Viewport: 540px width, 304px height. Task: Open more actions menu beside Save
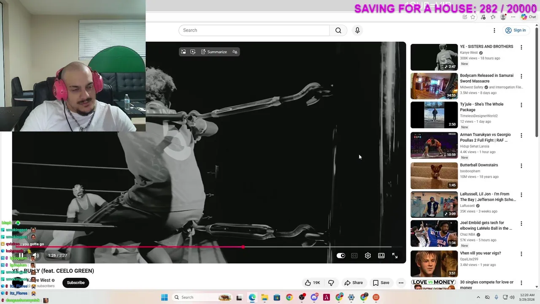point(401,283)
